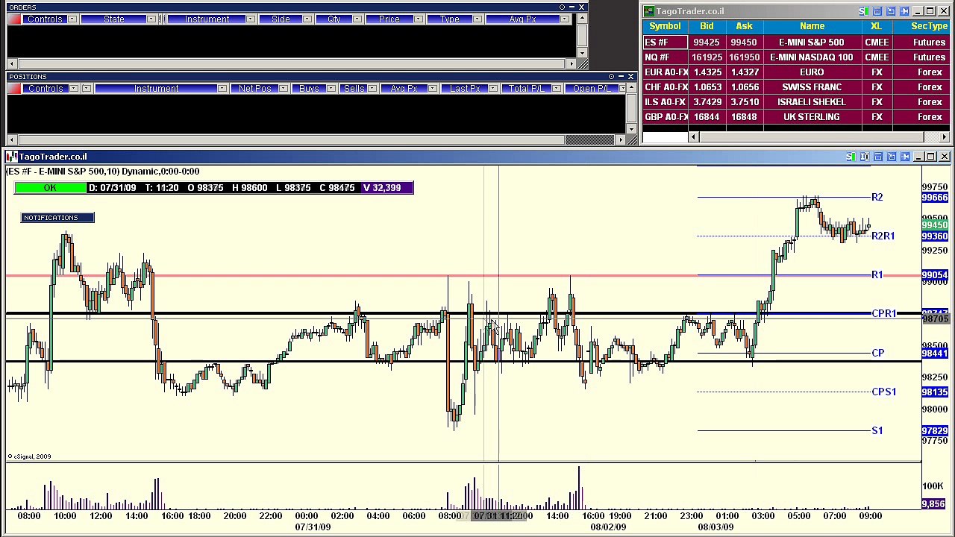Viewport: 955px width, 537px height.
Task: Open the Net Pos column dropdown
Action: (283, 89)
